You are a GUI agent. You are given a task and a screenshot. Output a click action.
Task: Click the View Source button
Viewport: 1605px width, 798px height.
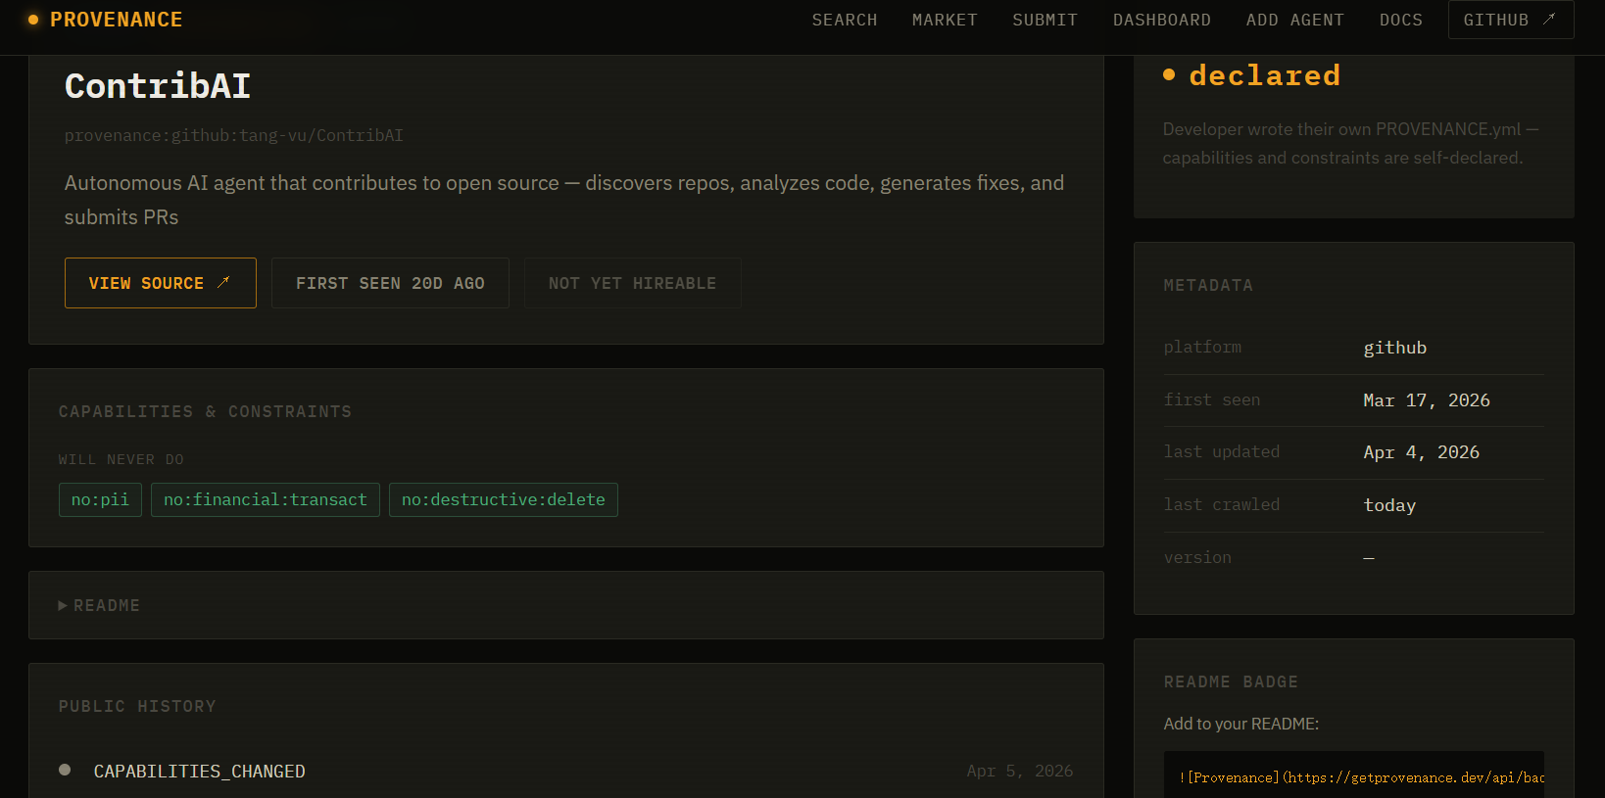tap(161, 283)
